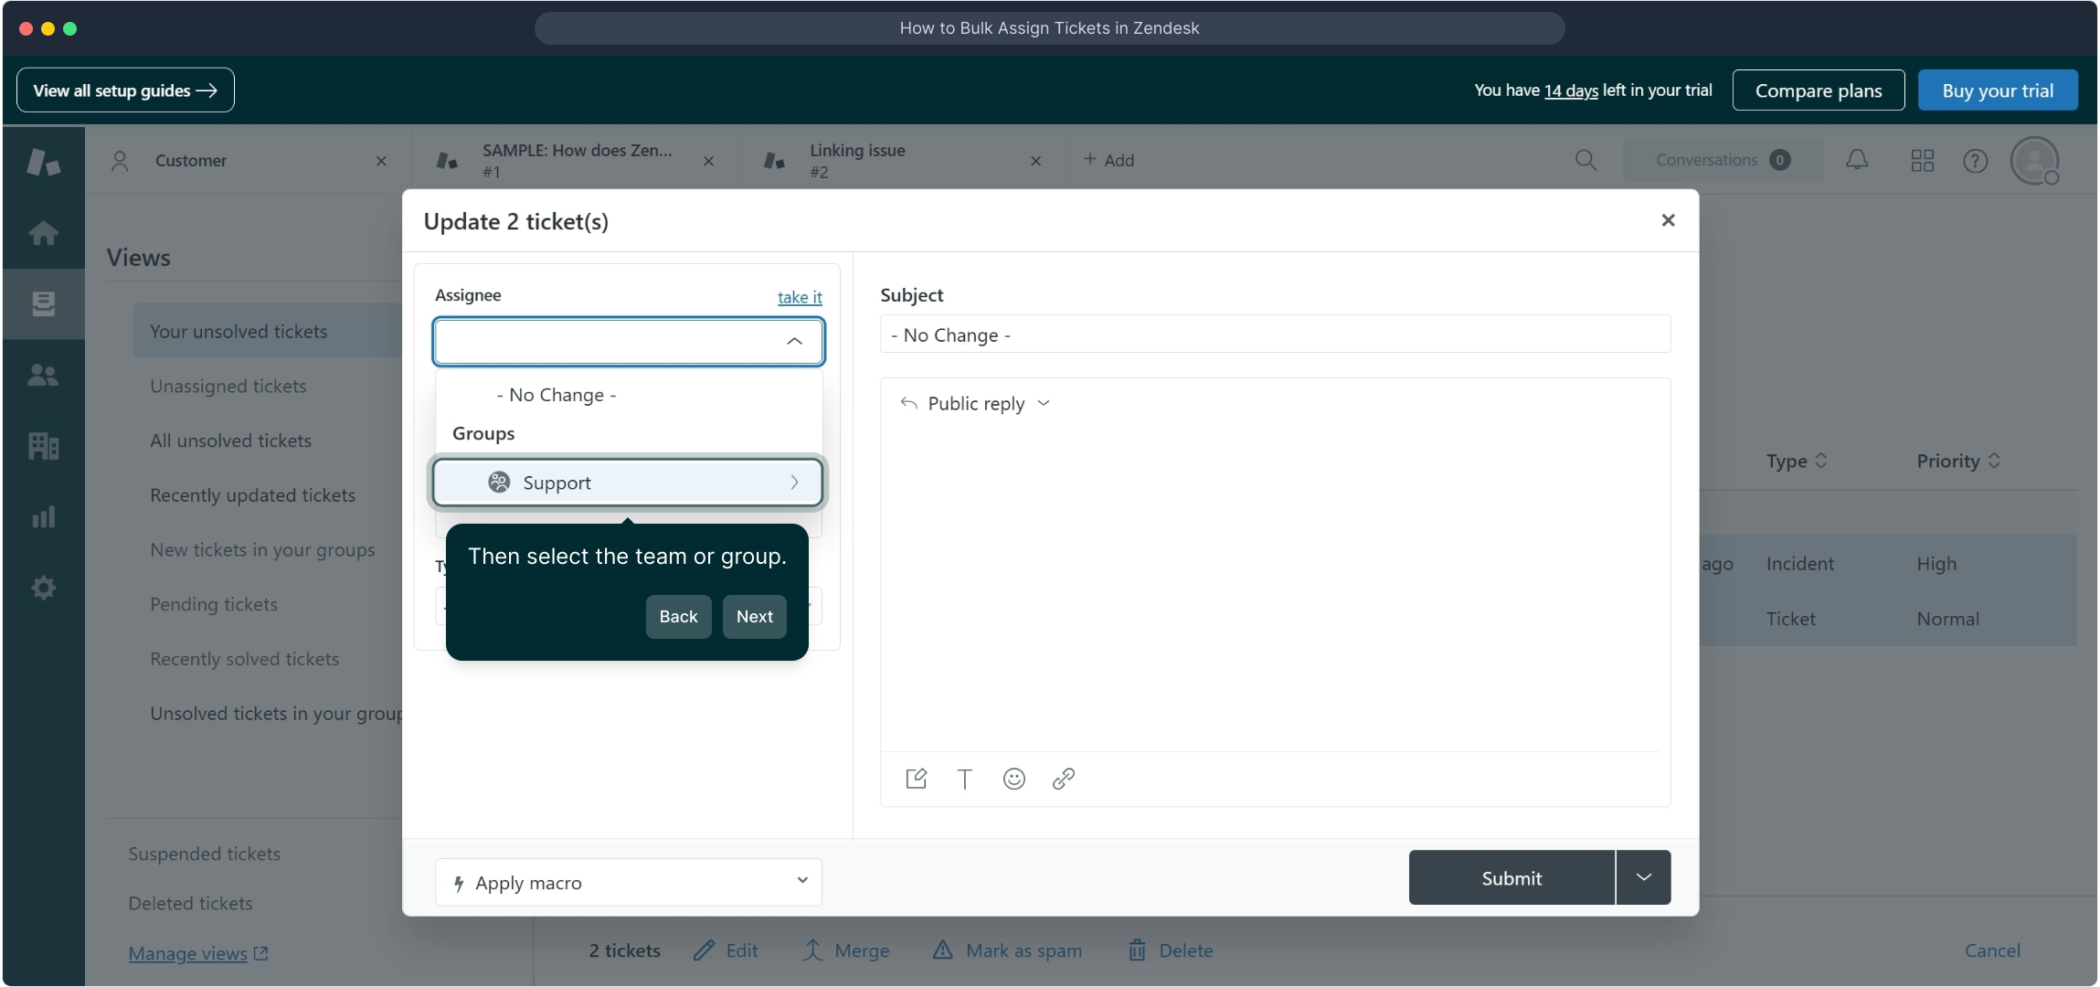
Task: Click the search magnifier icon
Action: 1586,160
